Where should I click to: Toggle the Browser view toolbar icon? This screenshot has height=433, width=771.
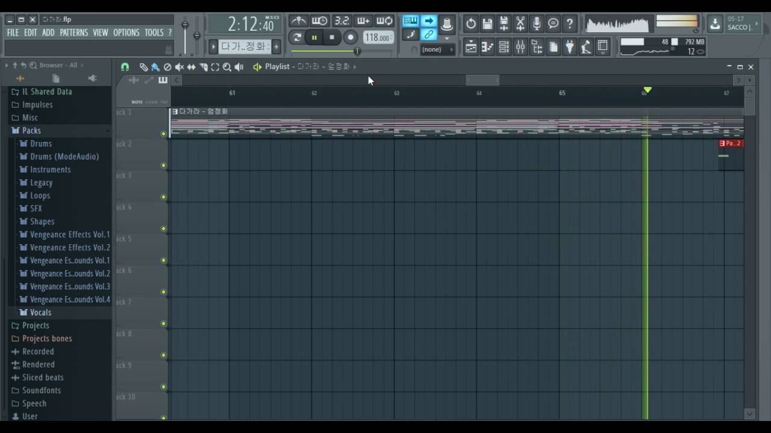pyautogui.click(x=537, y=47)
